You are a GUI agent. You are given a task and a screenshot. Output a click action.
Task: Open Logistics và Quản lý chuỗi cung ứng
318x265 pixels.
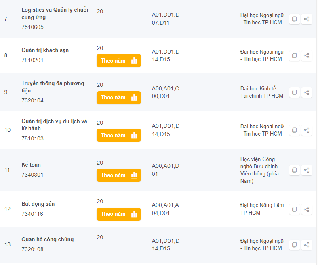(x=55, y=14)
